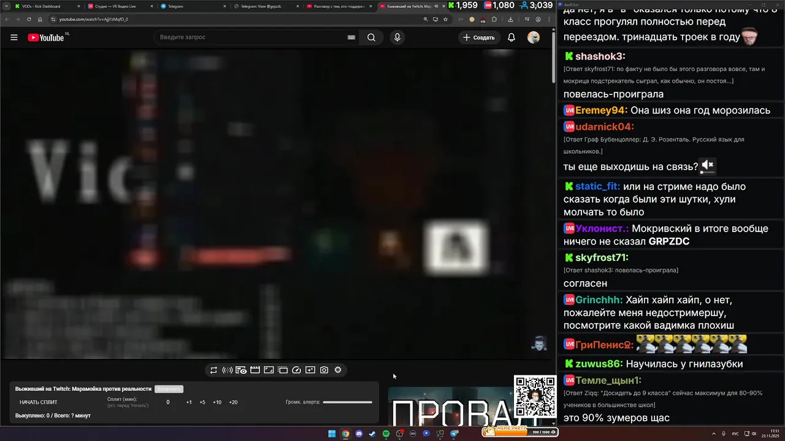Add +1 minute to split
Screen dimensions: 785x441
[189, 402]
